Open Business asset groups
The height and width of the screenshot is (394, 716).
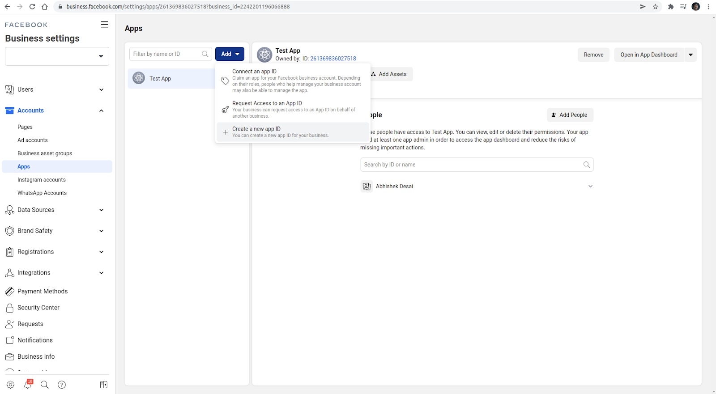(x=45, y=153)
